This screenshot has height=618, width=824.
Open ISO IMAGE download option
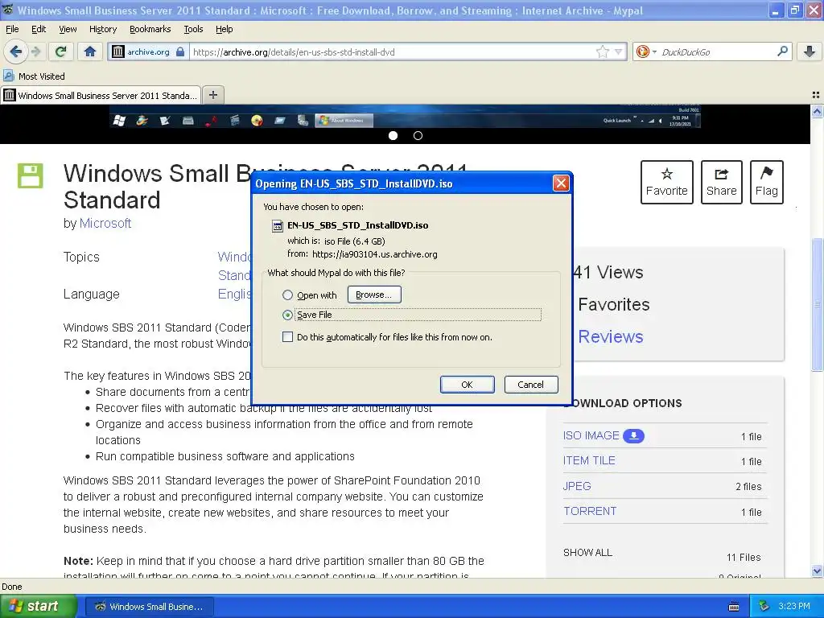click(591, 435)
